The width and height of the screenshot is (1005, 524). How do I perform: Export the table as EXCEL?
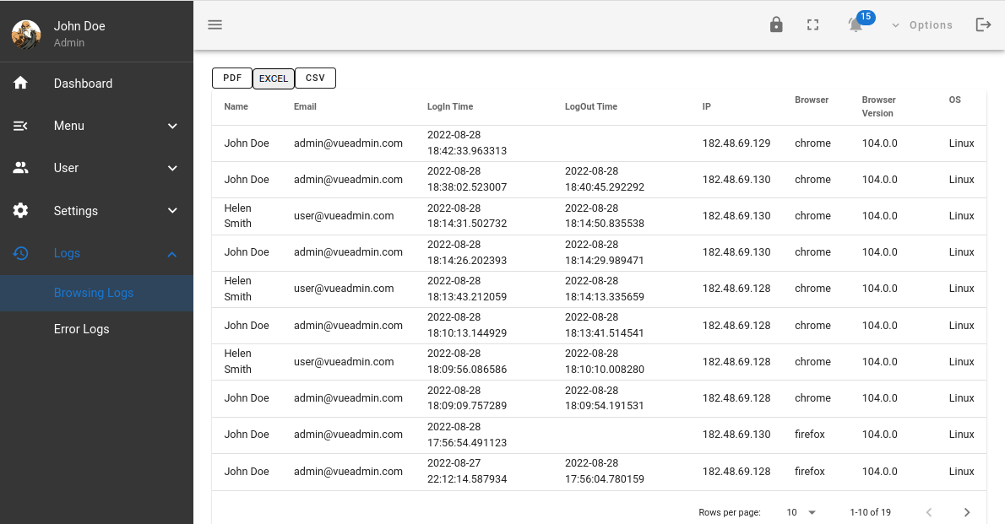tap(274, 78)
